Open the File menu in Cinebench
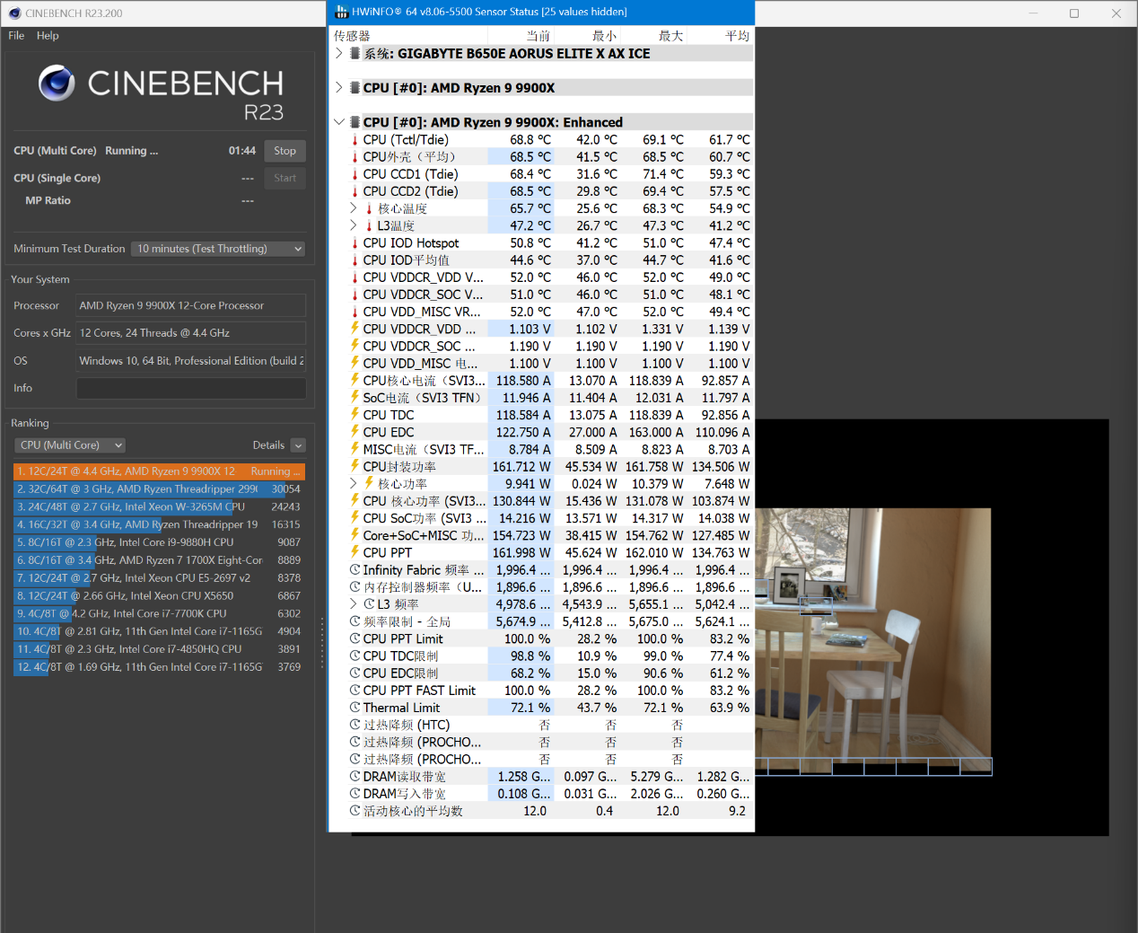This screenshot has width=1138, height=933. 16,36
